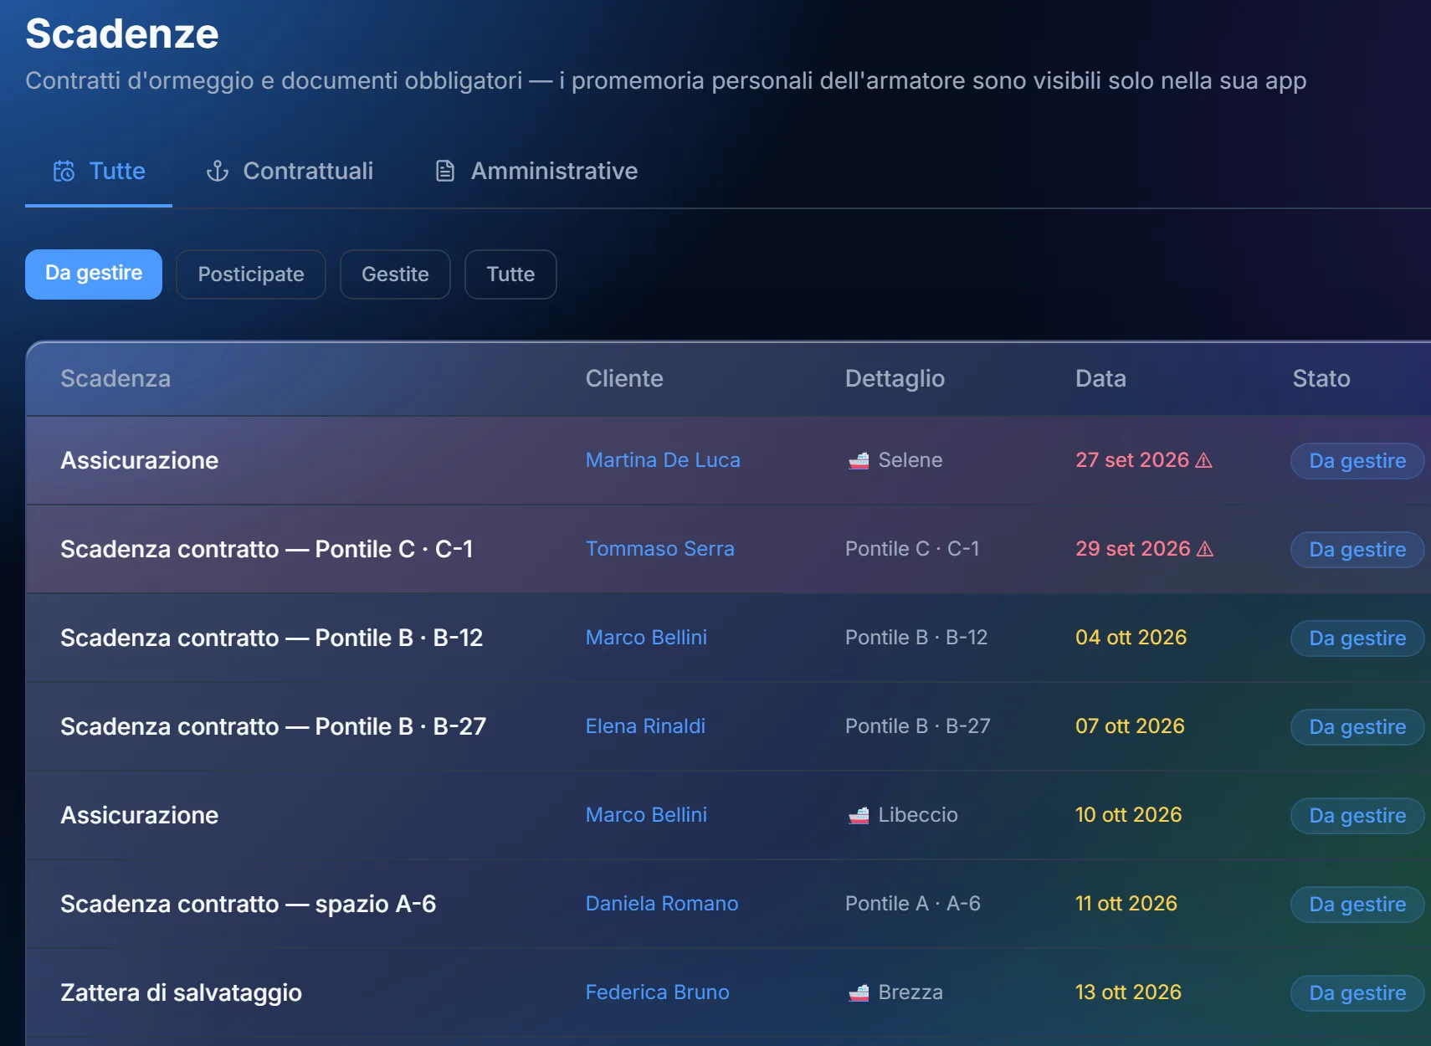Click Da gestire status on Brezza row
Screen dimensions: 1431x1046
pos(1357,993)
